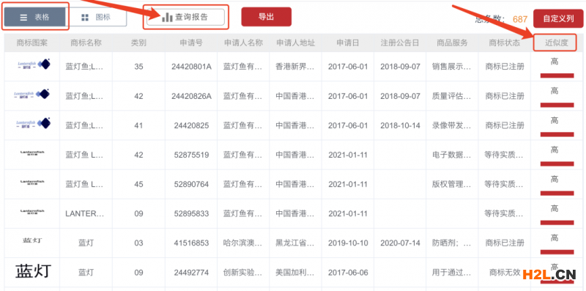Click the red similarity bar in first row

(557, 75)
